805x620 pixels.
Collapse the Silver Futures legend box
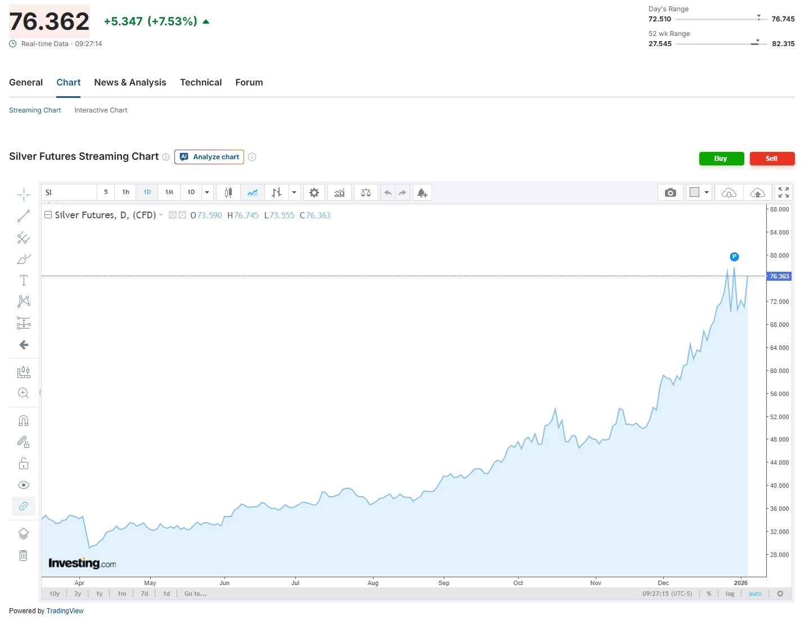[48, 215]
